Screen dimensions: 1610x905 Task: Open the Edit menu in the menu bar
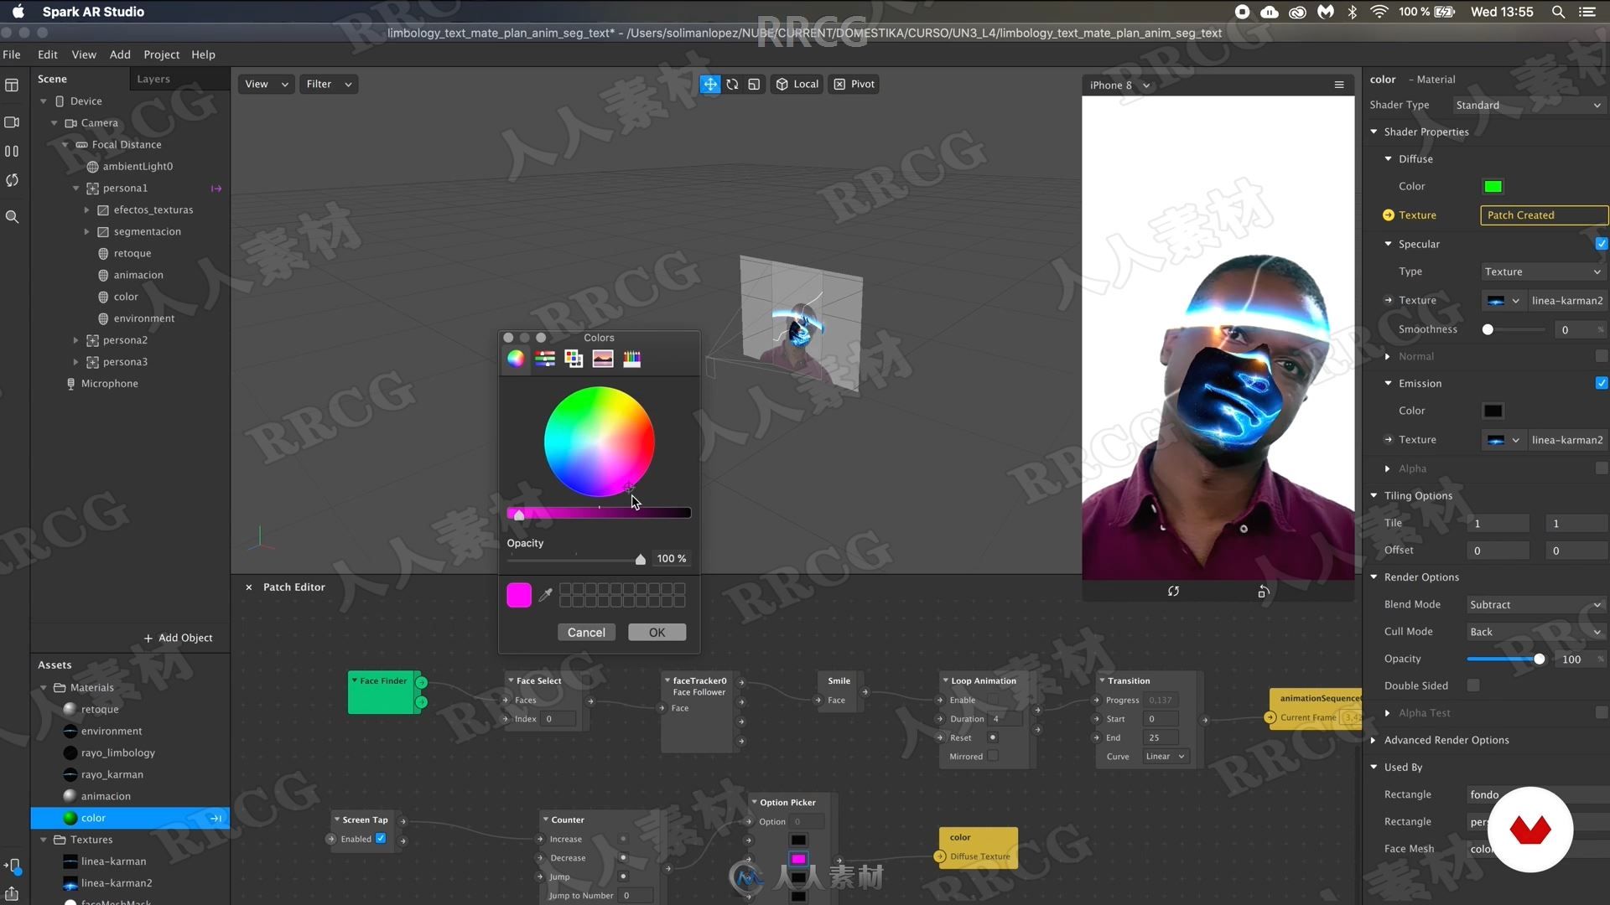[x=44, y=53]
